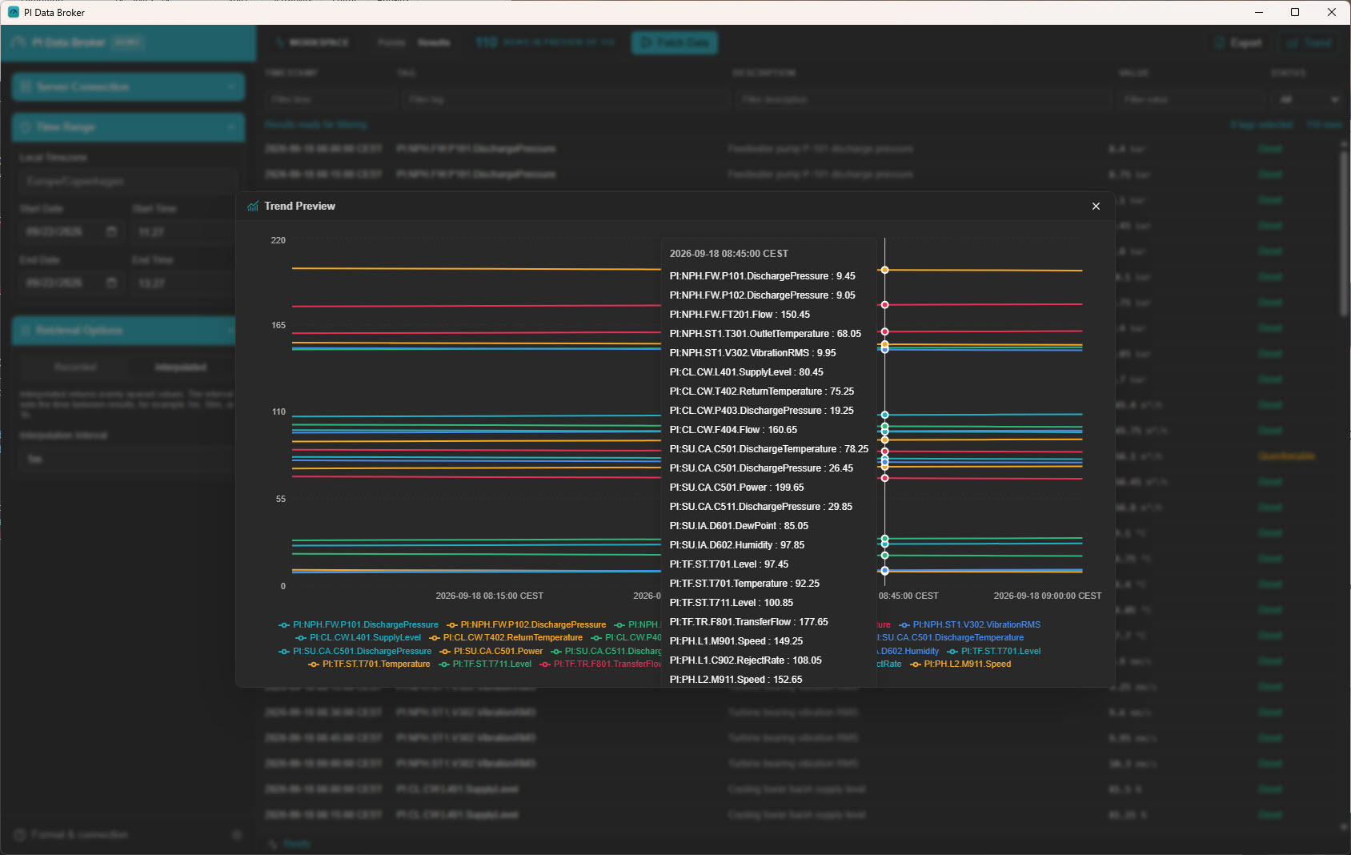Toggle PI:PH.L2.M911.Speed legend entry
1351x855 pixels.
coord(960,664)
